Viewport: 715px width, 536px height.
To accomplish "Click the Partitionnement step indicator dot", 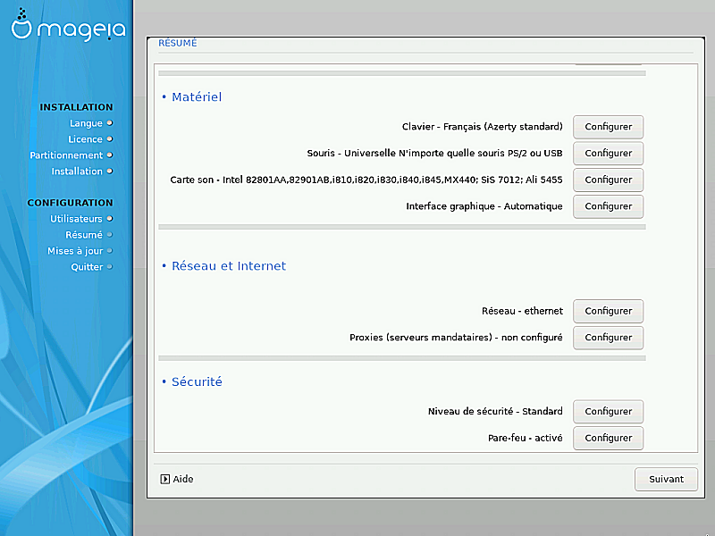I will pyautogui.click(x=110, y=155).
